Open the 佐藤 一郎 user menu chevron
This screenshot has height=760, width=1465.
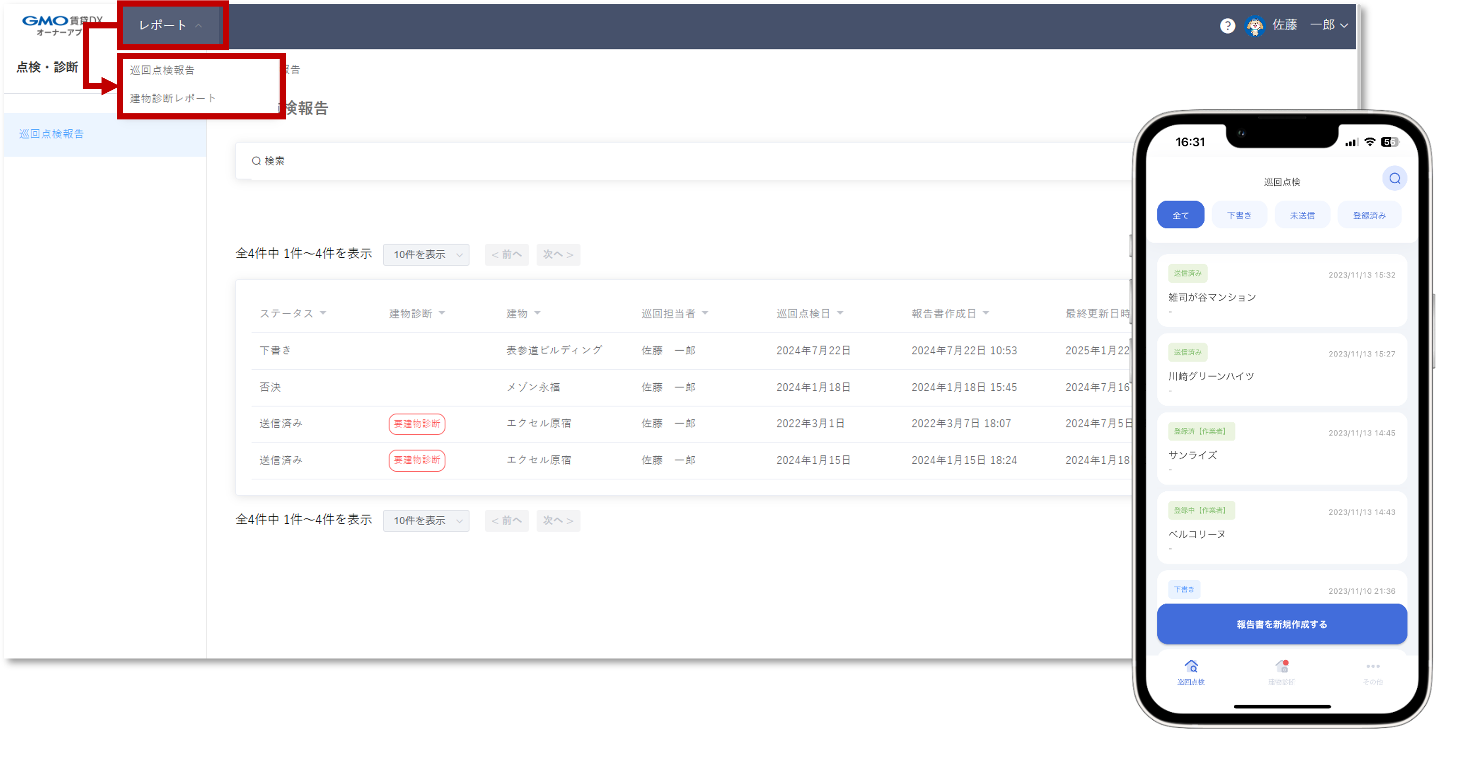[1344, 26]
